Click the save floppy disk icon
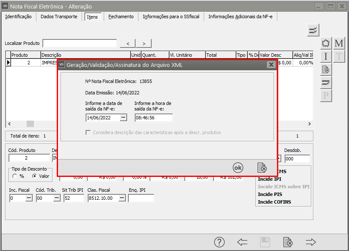Image resolution: width=349 pixels, height=251 pixels. [265, 242]
